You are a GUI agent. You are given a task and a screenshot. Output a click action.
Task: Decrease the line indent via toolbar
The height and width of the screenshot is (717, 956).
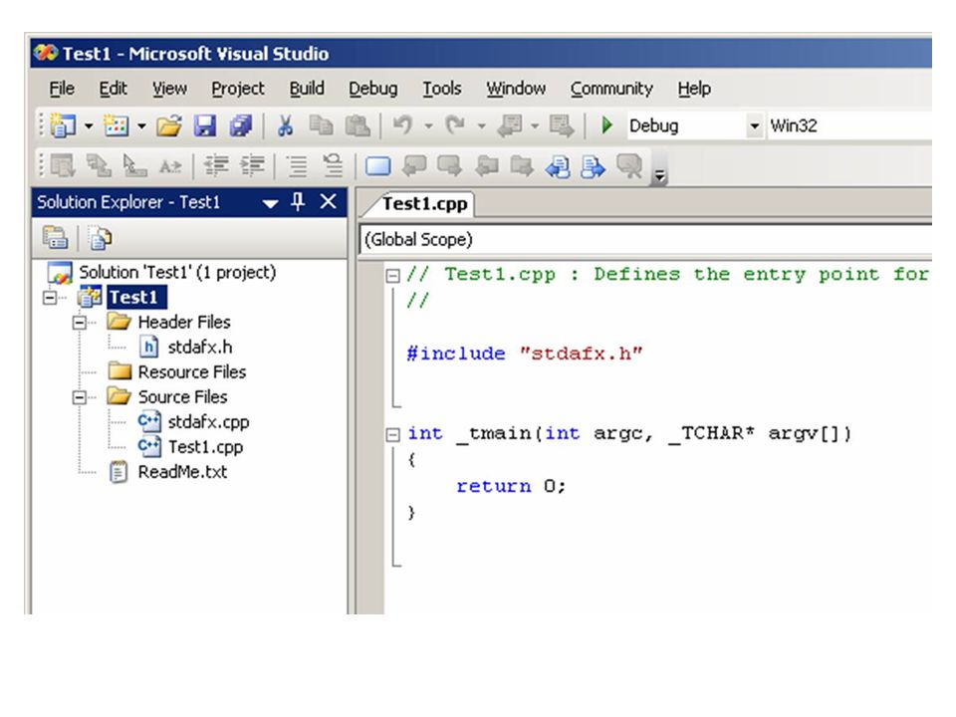coord(216,166)
